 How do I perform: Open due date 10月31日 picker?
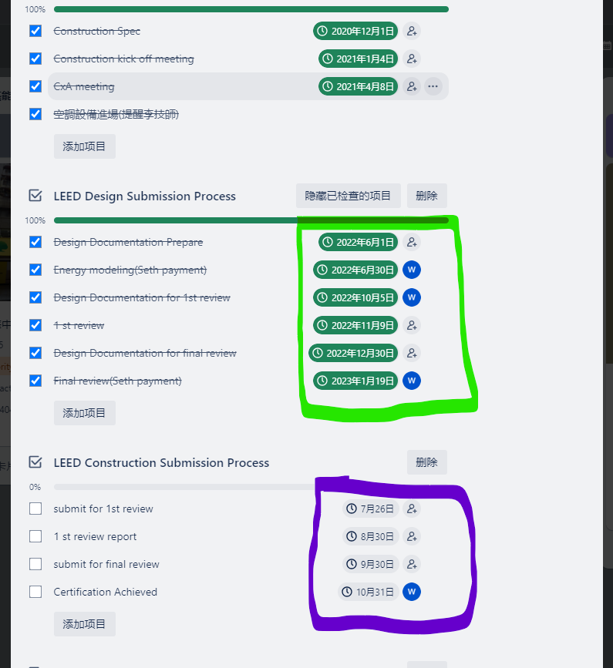369,592
